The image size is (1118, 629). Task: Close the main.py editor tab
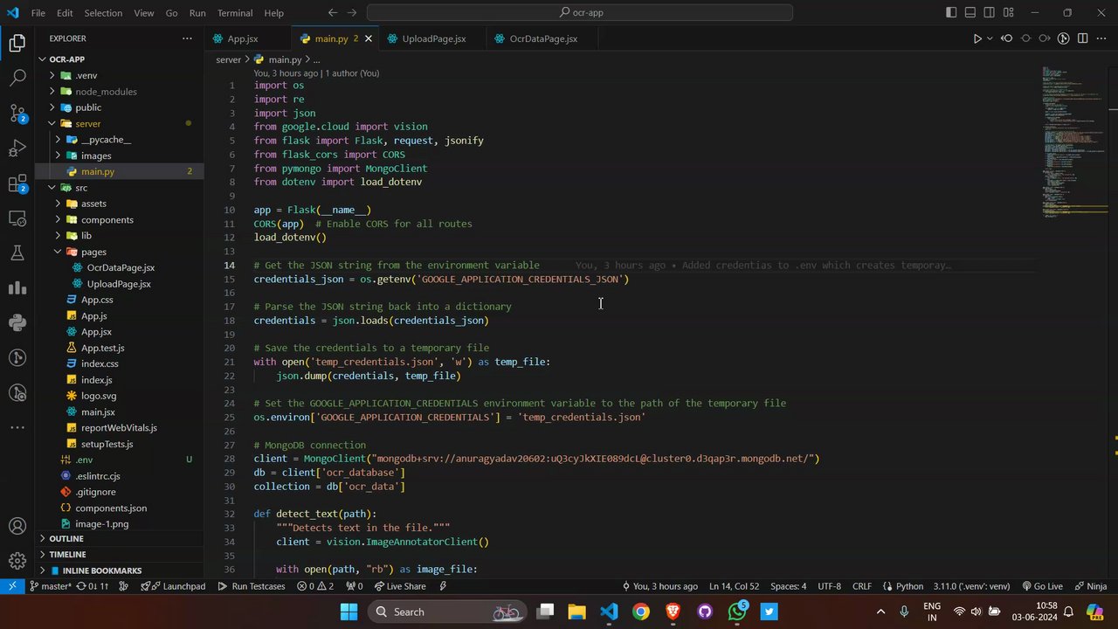(x=369, y=38)
